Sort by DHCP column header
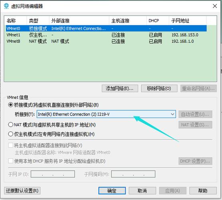Screen dimensions: 222x200 pyautogui.click(x=158, y=21)
